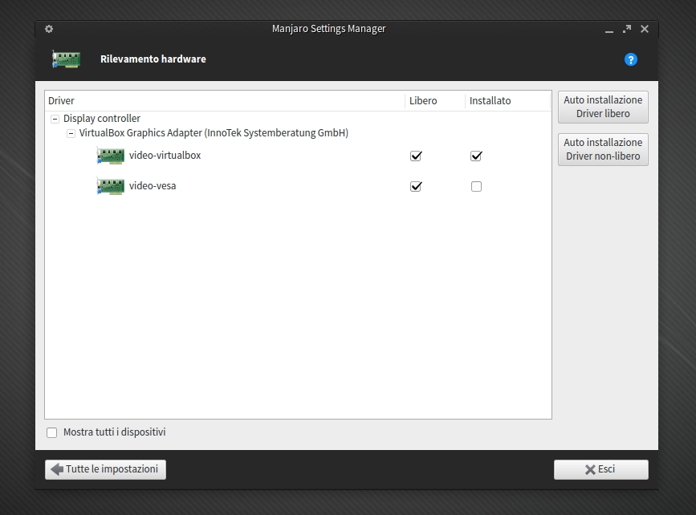Select the Display controller label
Screen dimensions: 696x515
click(x=102, y=119)
